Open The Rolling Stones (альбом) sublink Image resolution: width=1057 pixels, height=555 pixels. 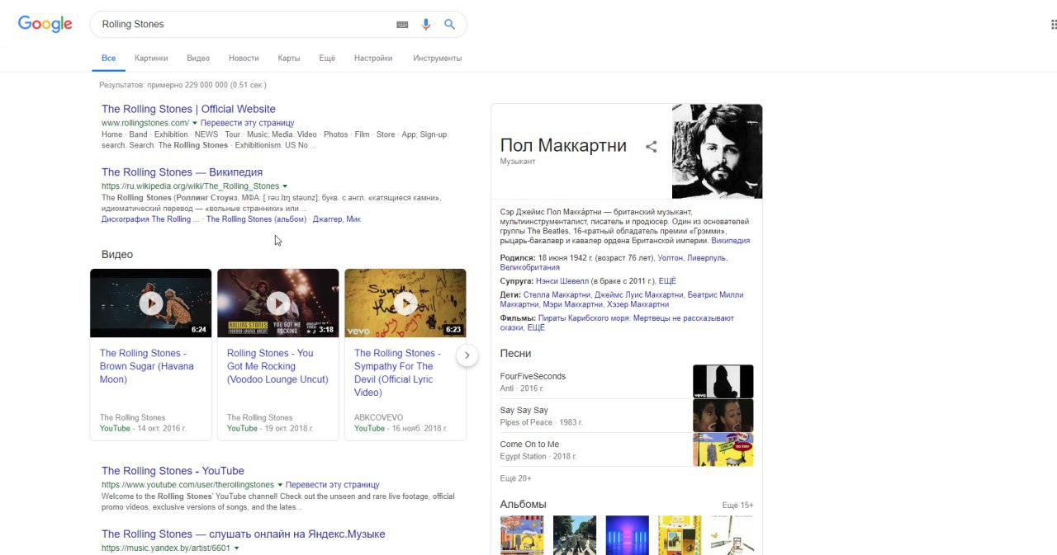tap(256, 219)
